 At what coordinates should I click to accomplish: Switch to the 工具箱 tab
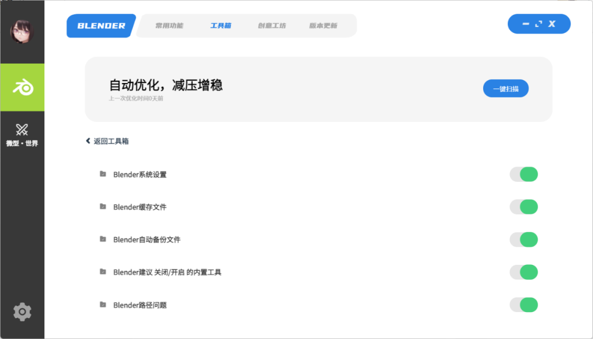click(x=221, y=26)
